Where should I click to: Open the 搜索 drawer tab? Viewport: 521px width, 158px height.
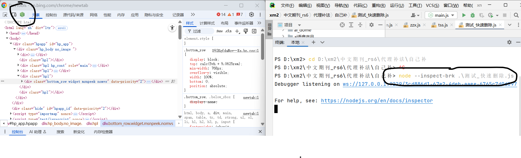[60, 132]
